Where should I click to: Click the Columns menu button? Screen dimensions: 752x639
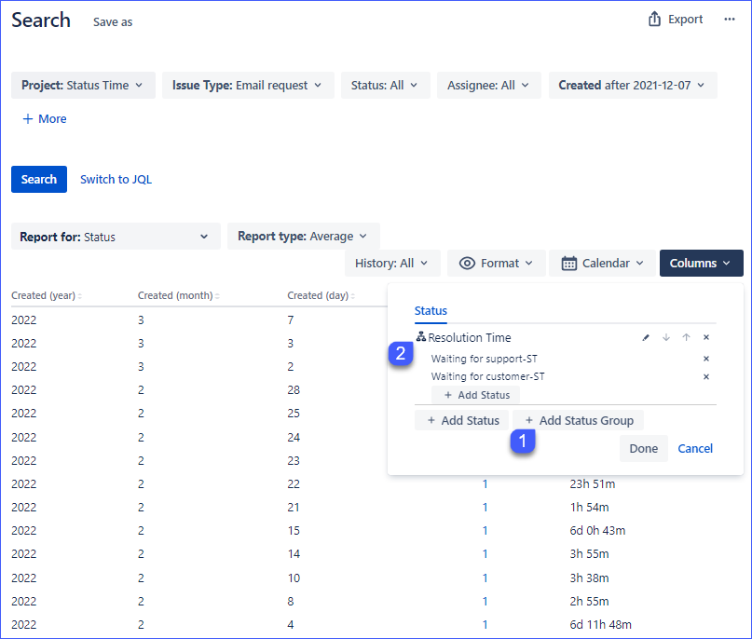coord(701,264)
